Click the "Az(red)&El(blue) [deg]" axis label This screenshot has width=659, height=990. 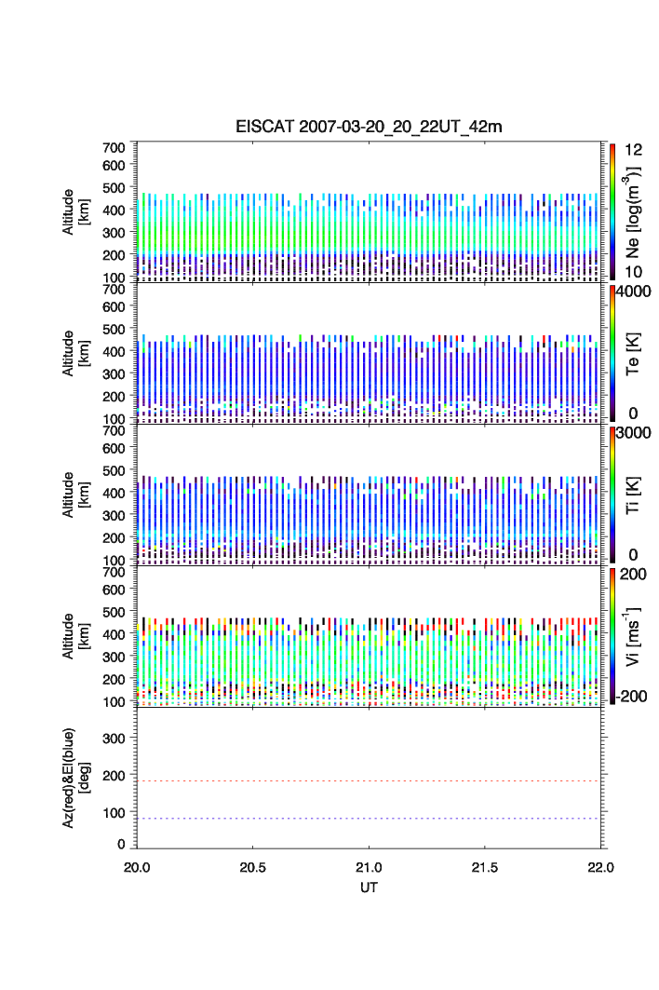coord(74,779)
